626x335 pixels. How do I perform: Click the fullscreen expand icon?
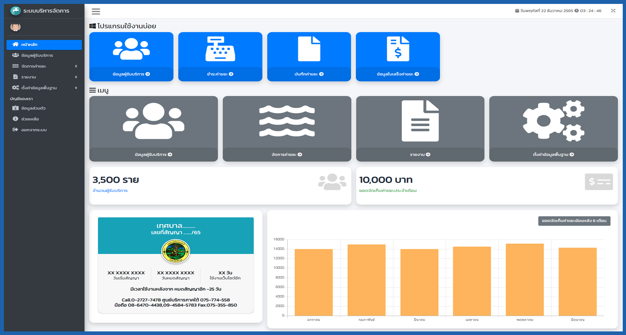[x=613, y=11]
